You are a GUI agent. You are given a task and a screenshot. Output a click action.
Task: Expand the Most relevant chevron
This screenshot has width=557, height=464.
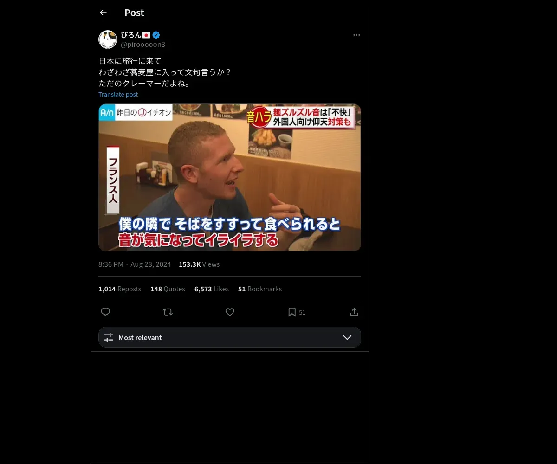[x=347, y=337]
